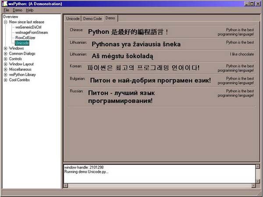Click the Russian language label
This screenshot has width=263, height=197.
pyautogui.click(x=76, y=91)
